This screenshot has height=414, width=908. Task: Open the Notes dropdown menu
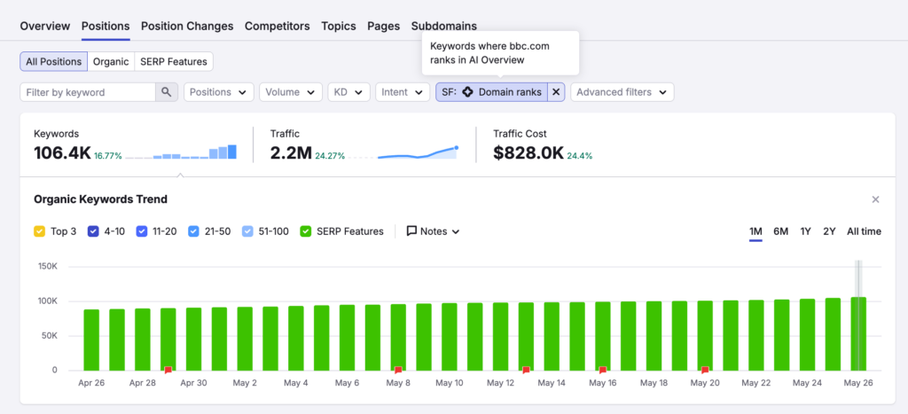(x=433, y=231)
